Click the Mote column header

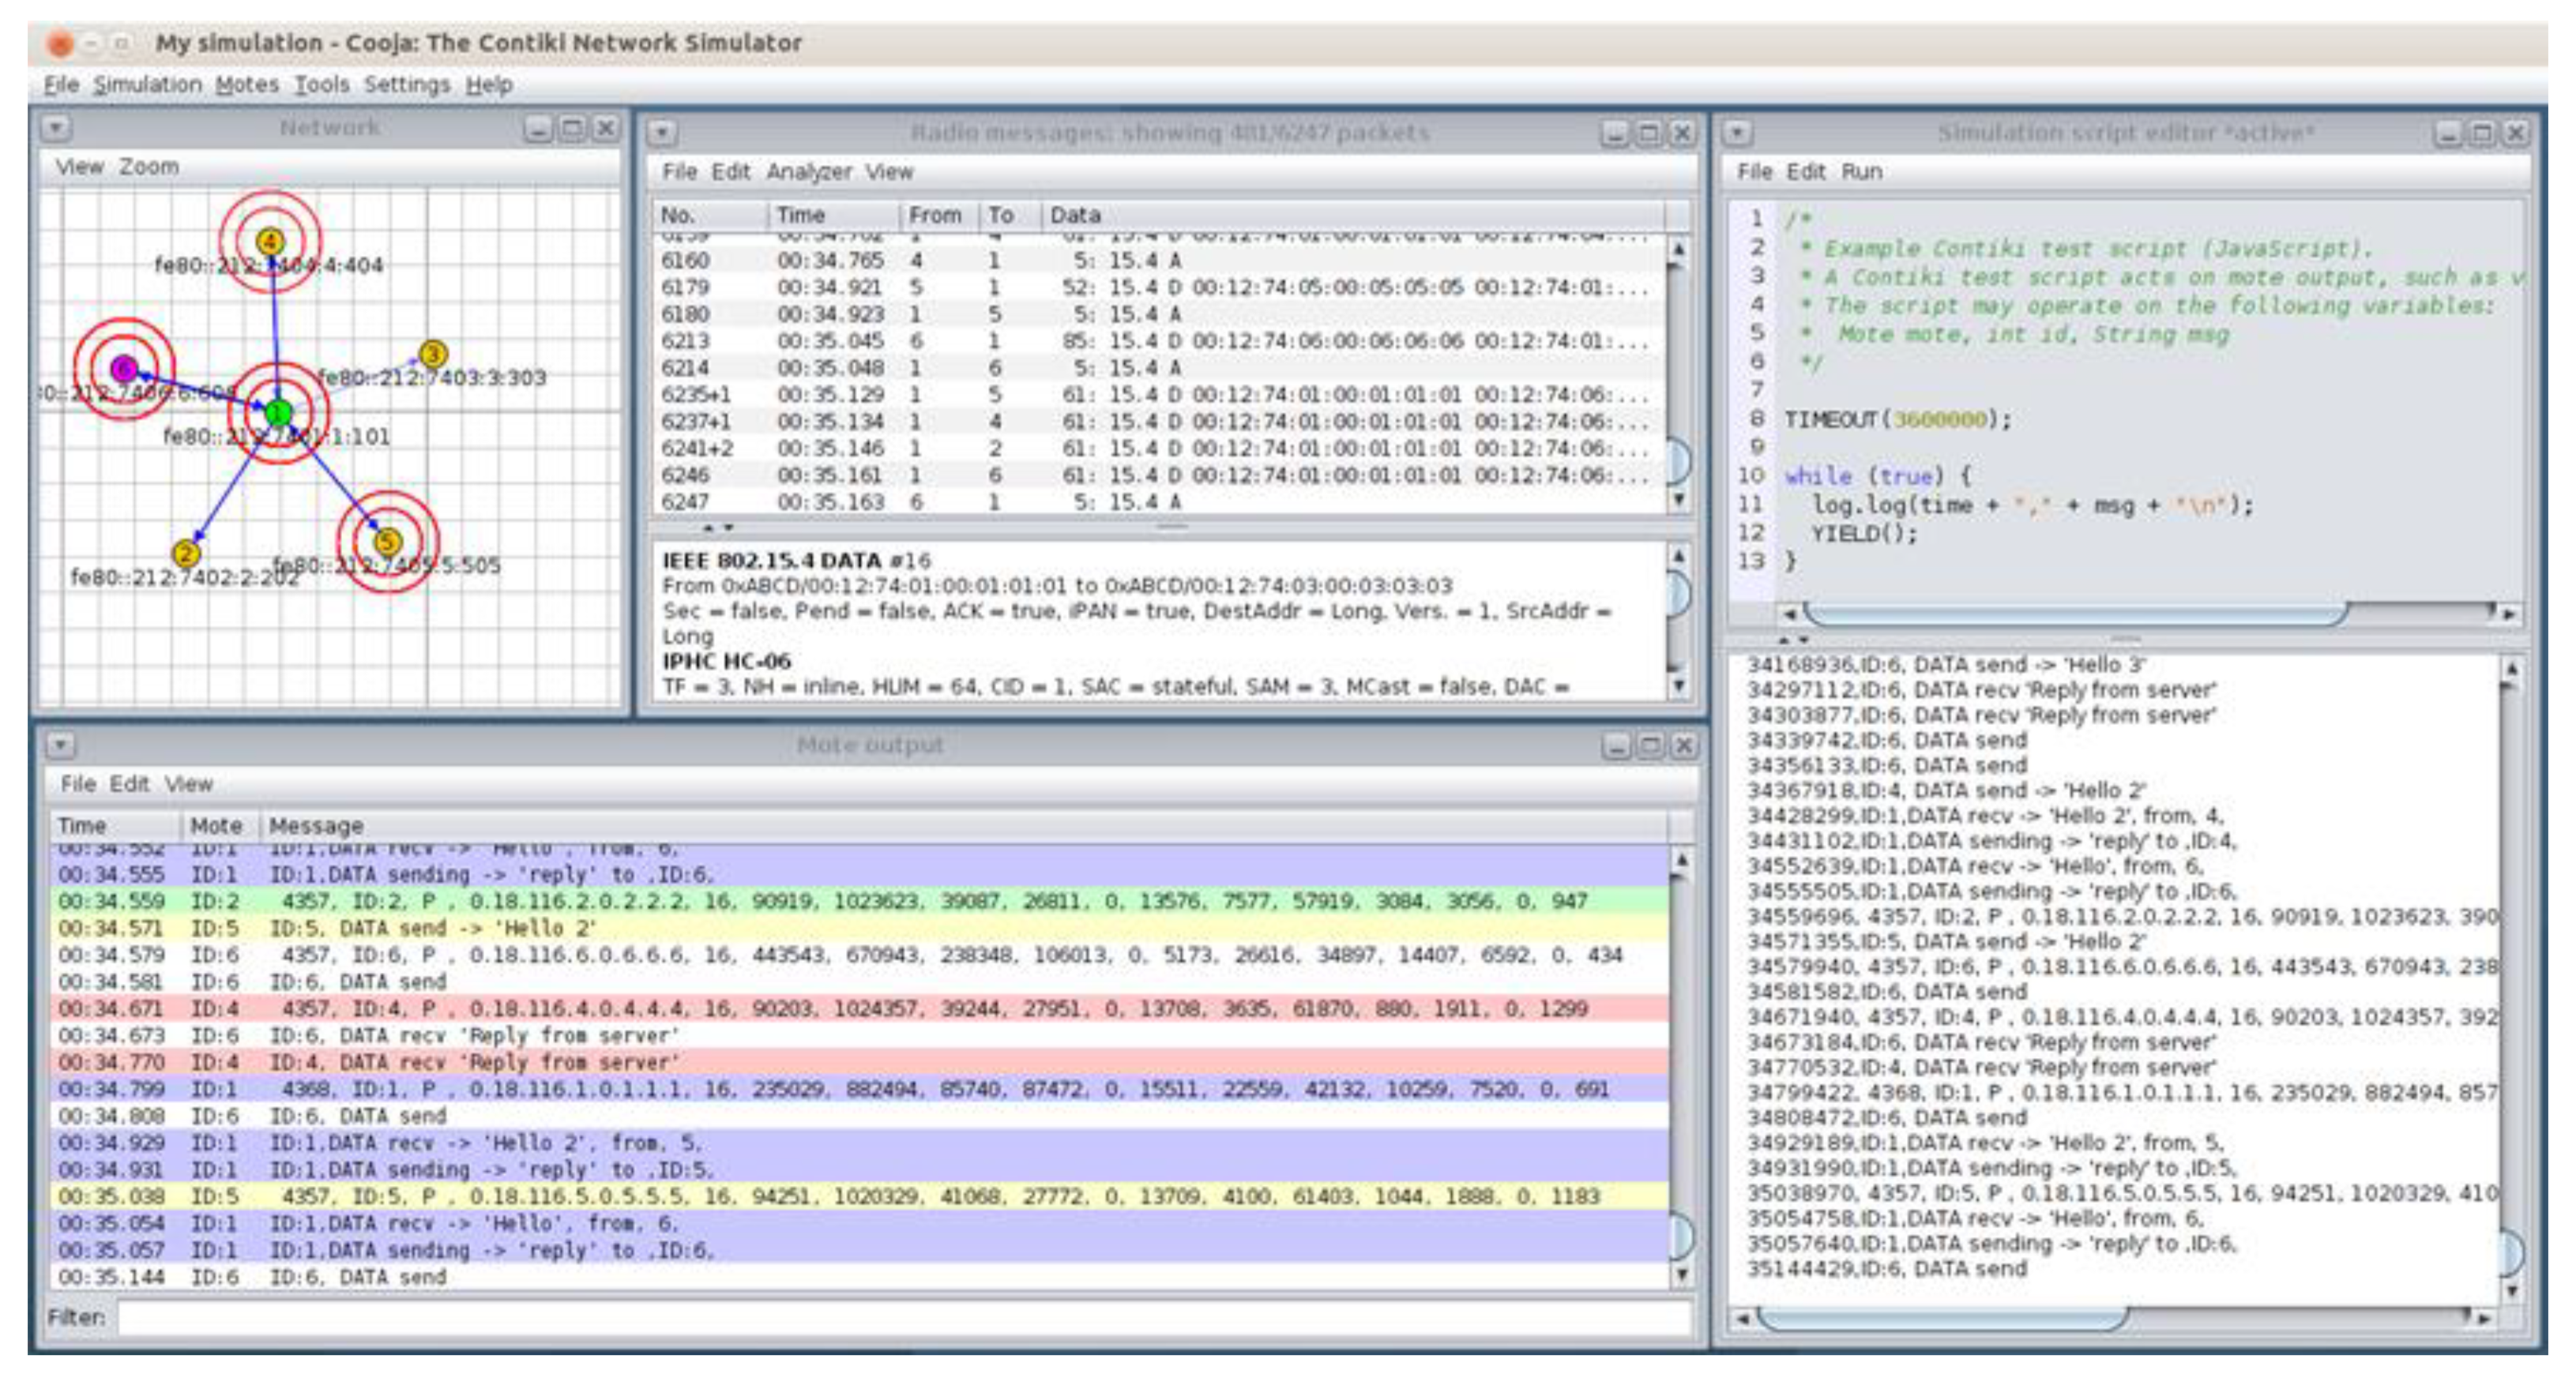tap(216, 825)
